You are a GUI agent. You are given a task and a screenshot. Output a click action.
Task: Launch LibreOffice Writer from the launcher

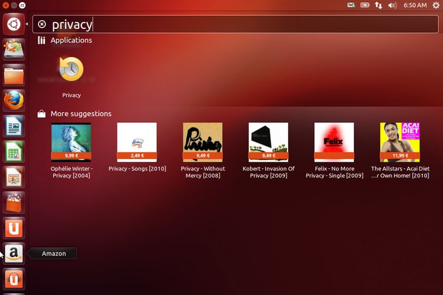(x=14, y=127)
